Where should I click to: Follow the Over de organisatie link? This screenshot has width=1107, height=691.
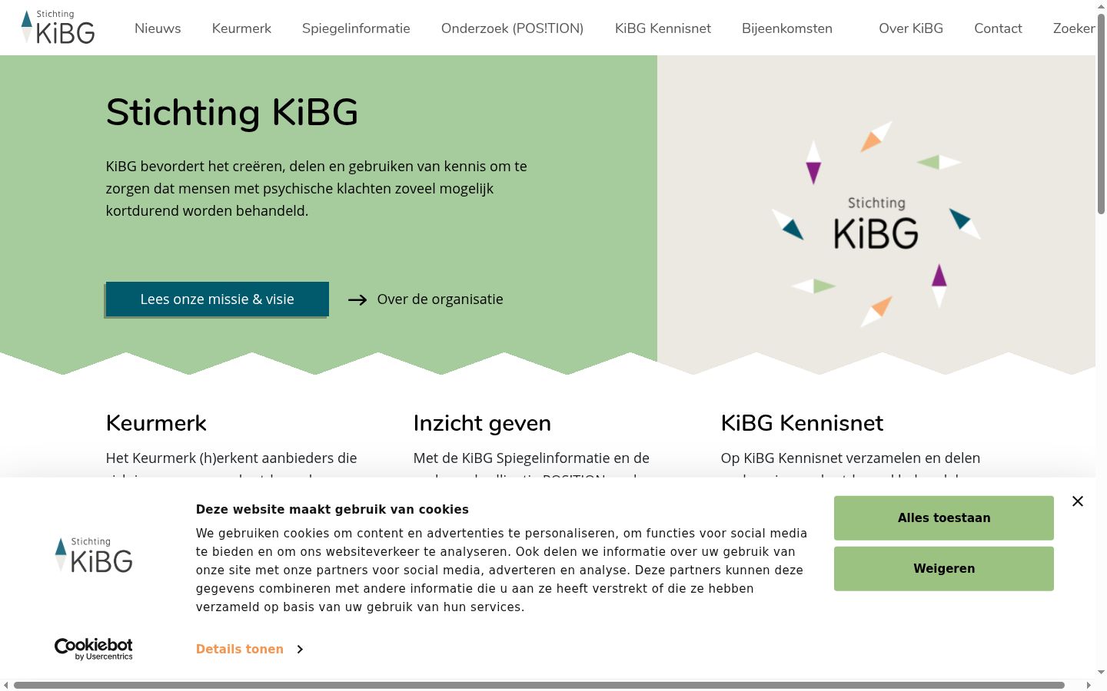tap(440, 299)
